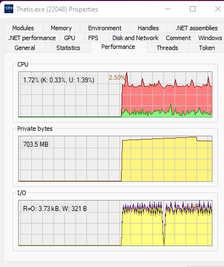Go to the General tab

pos(25,48)
